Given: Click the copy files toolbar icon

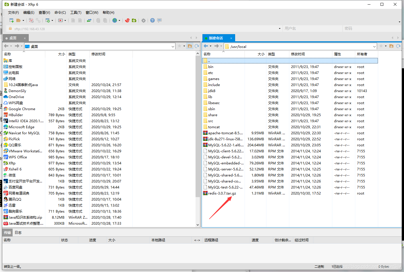Looking at the screenshot, I should tap(98, 20).
